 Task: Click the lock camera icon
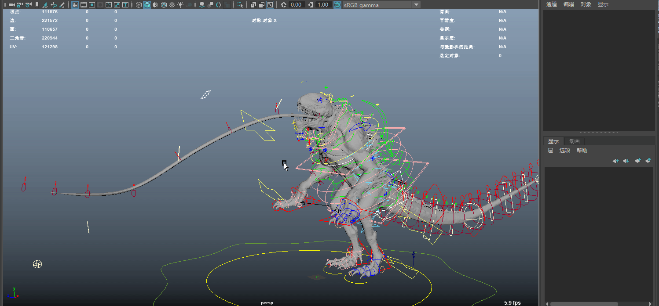click(x=20, y=5)
